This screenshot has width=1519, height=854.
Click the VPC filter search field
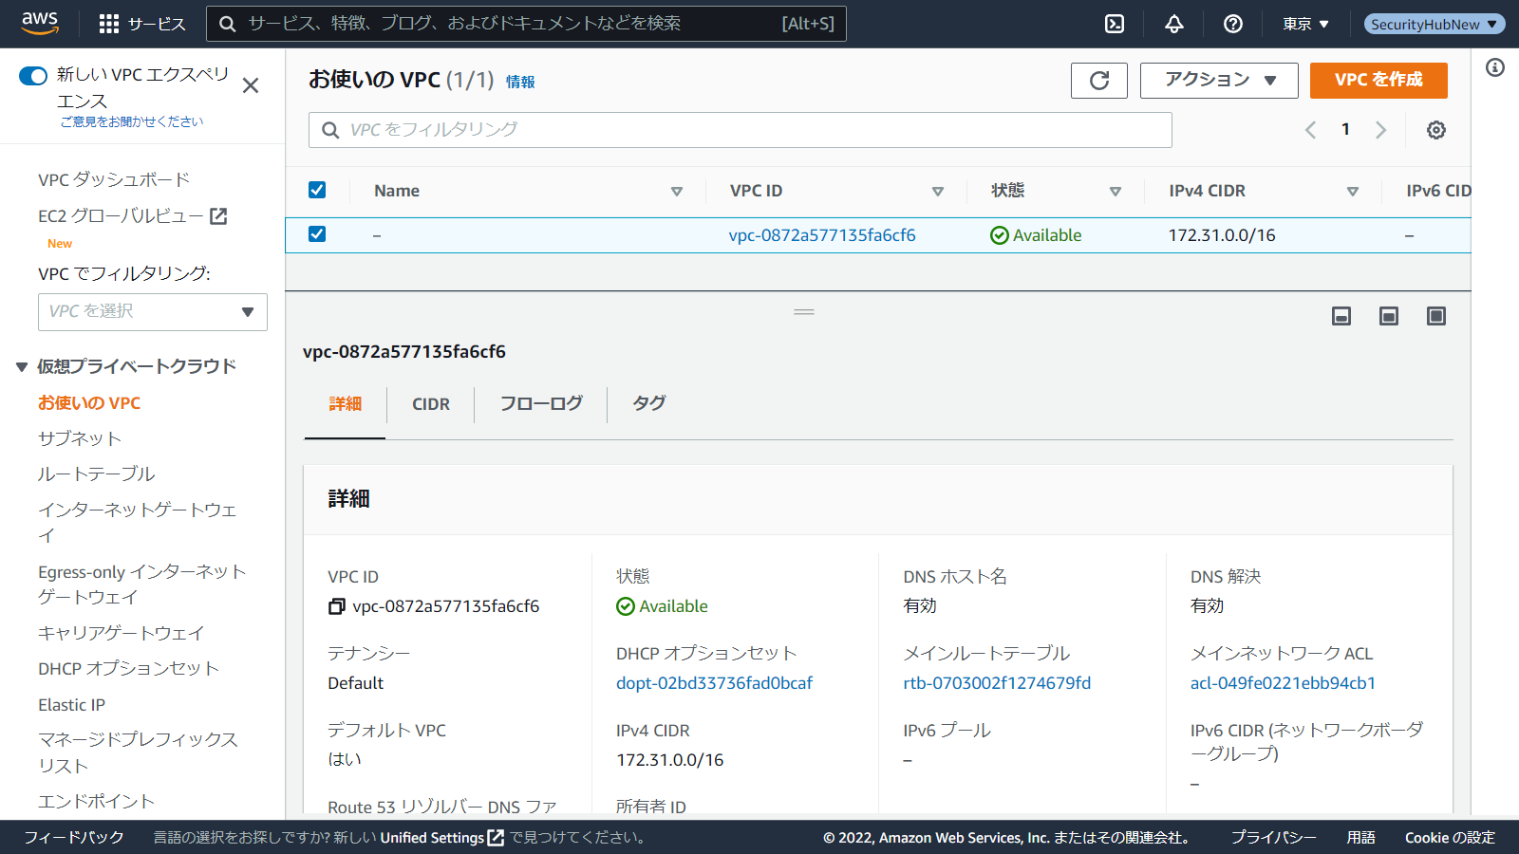click(x=741, y=130)
